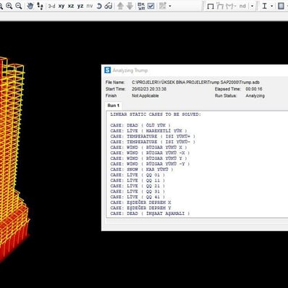The height and width of the screenshot is (288, 288).
Task: Click the LIVE ( QQ 11 ) line
Action: tap(137, 181)
